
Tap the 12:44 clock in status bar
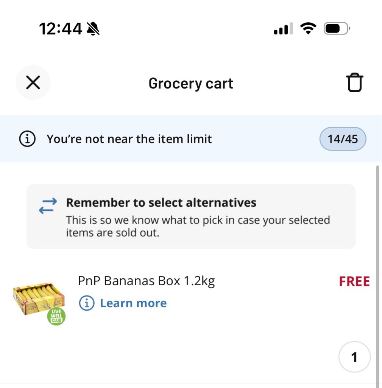tap(60, 29)
